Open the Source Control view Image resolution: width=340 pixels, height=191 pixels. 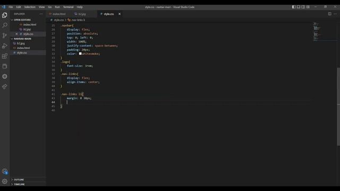pos(5,36)
